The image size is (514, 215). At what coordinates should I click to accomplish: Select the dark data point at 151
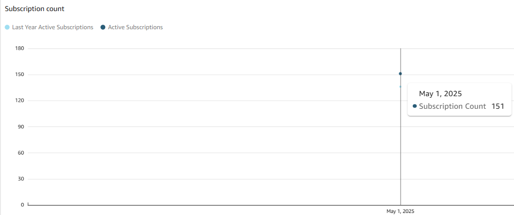(401, 74)
